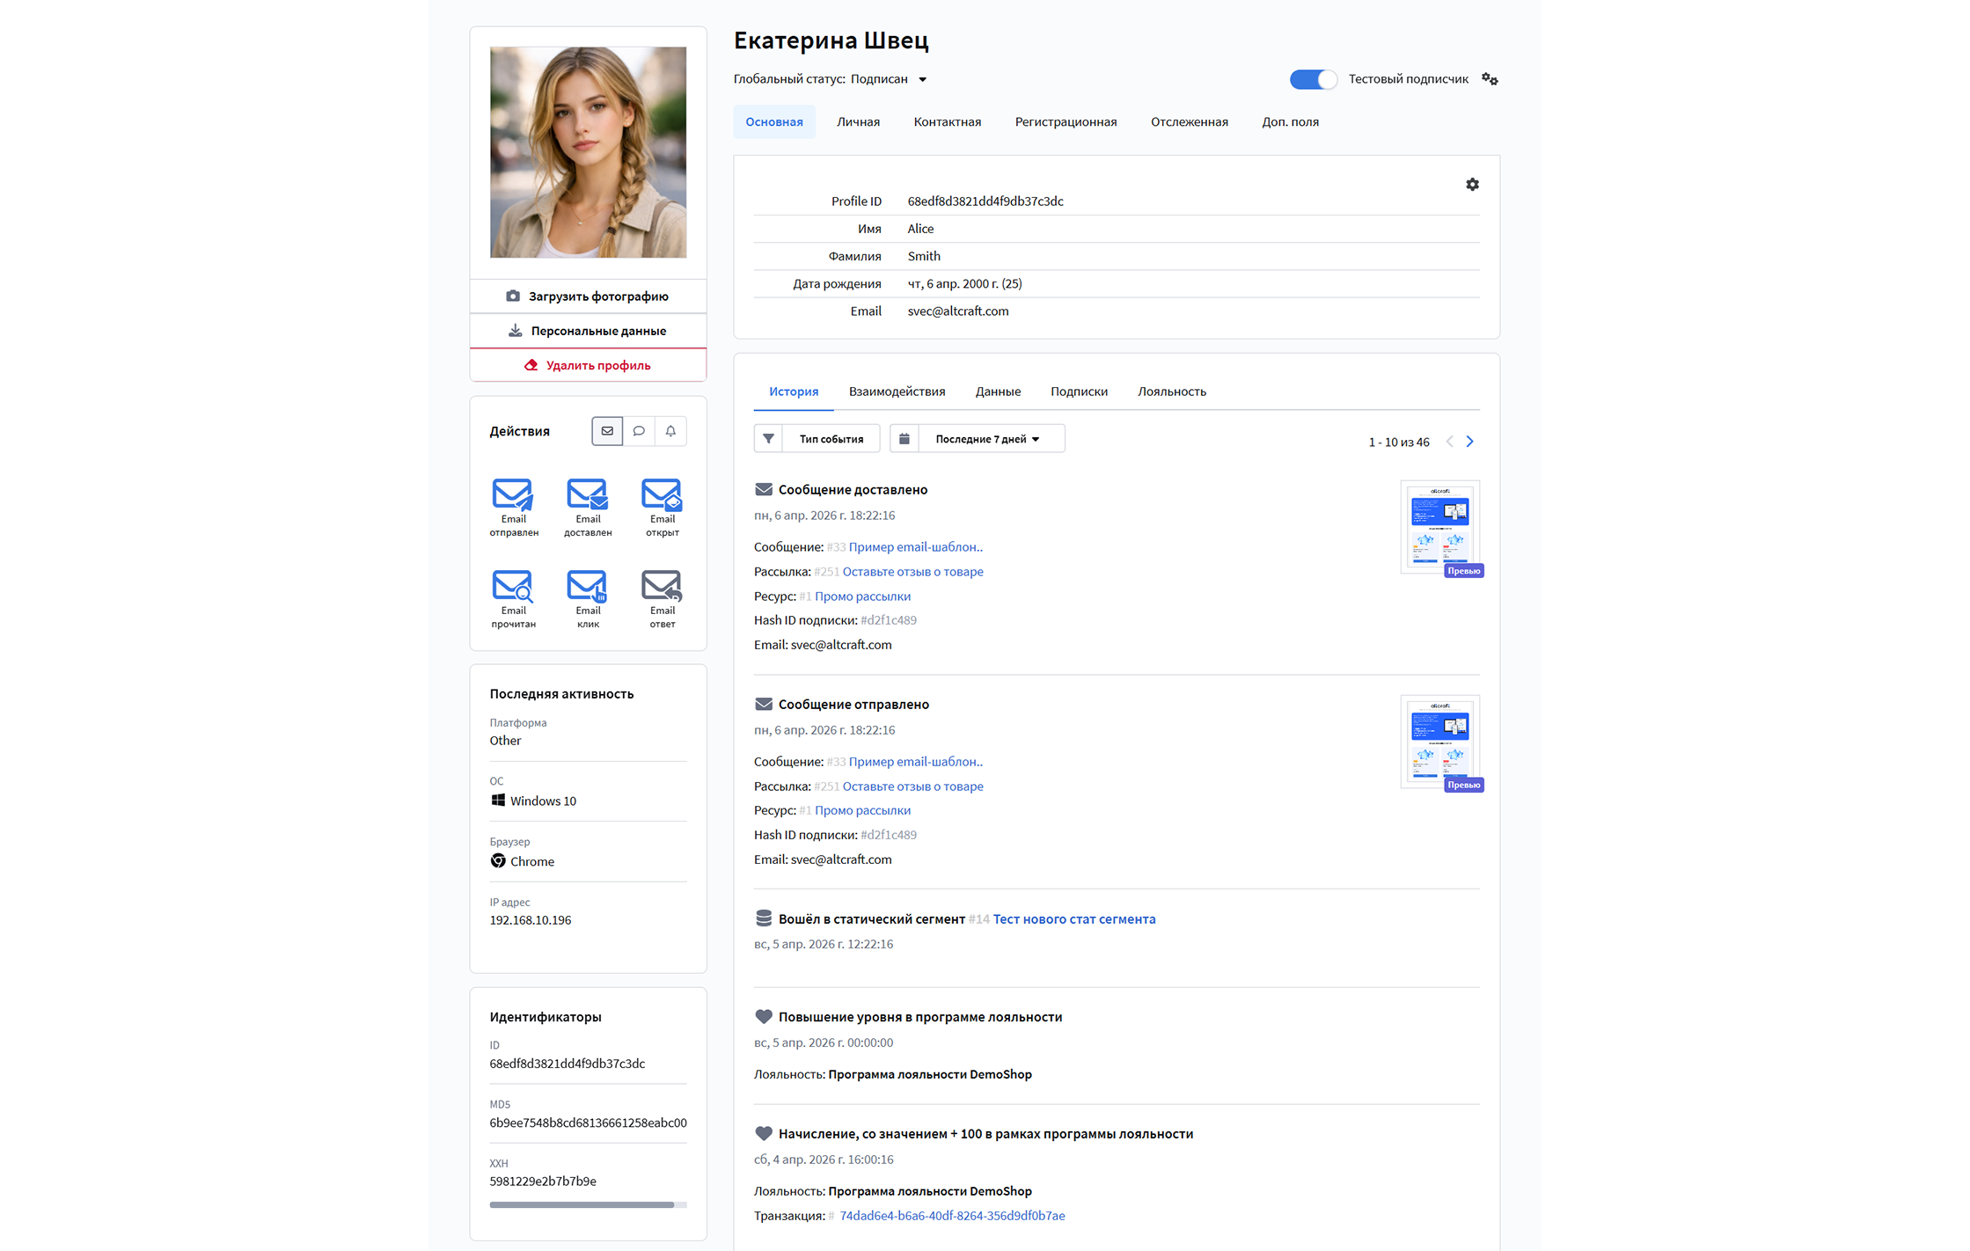
Task: Click the horizontal scrollbar in Идентификаторы panel
Action: pos(582,1205)
